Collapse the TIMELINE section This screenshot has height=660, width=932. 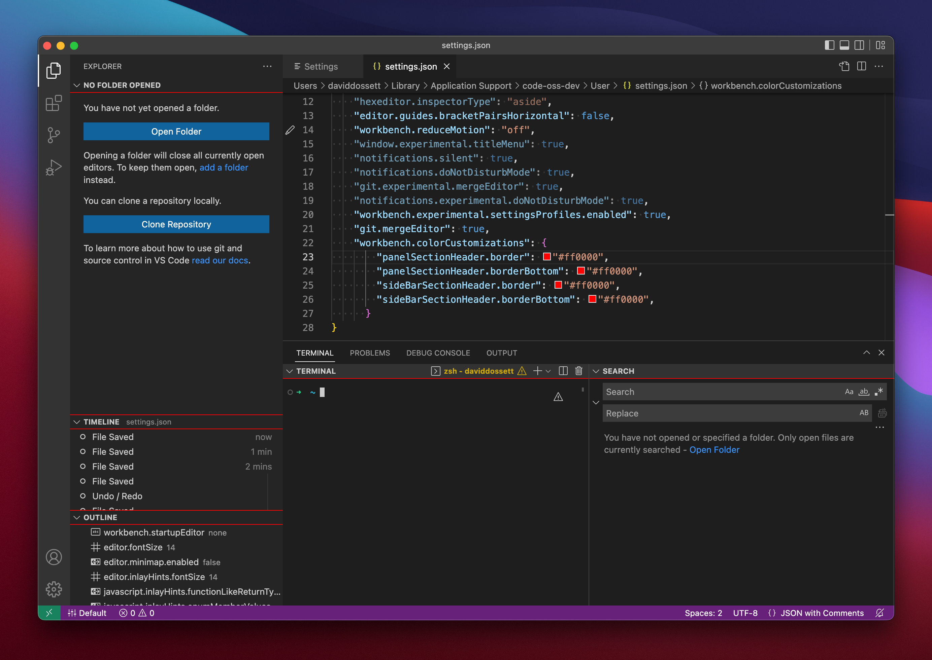[x=76, y=422]
